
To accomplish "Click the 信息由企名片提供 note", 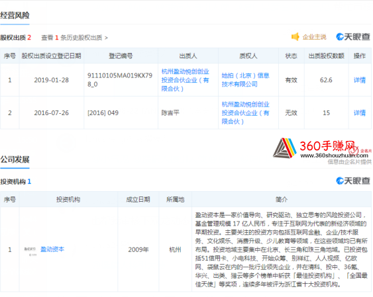I will (x=349, y=162).
